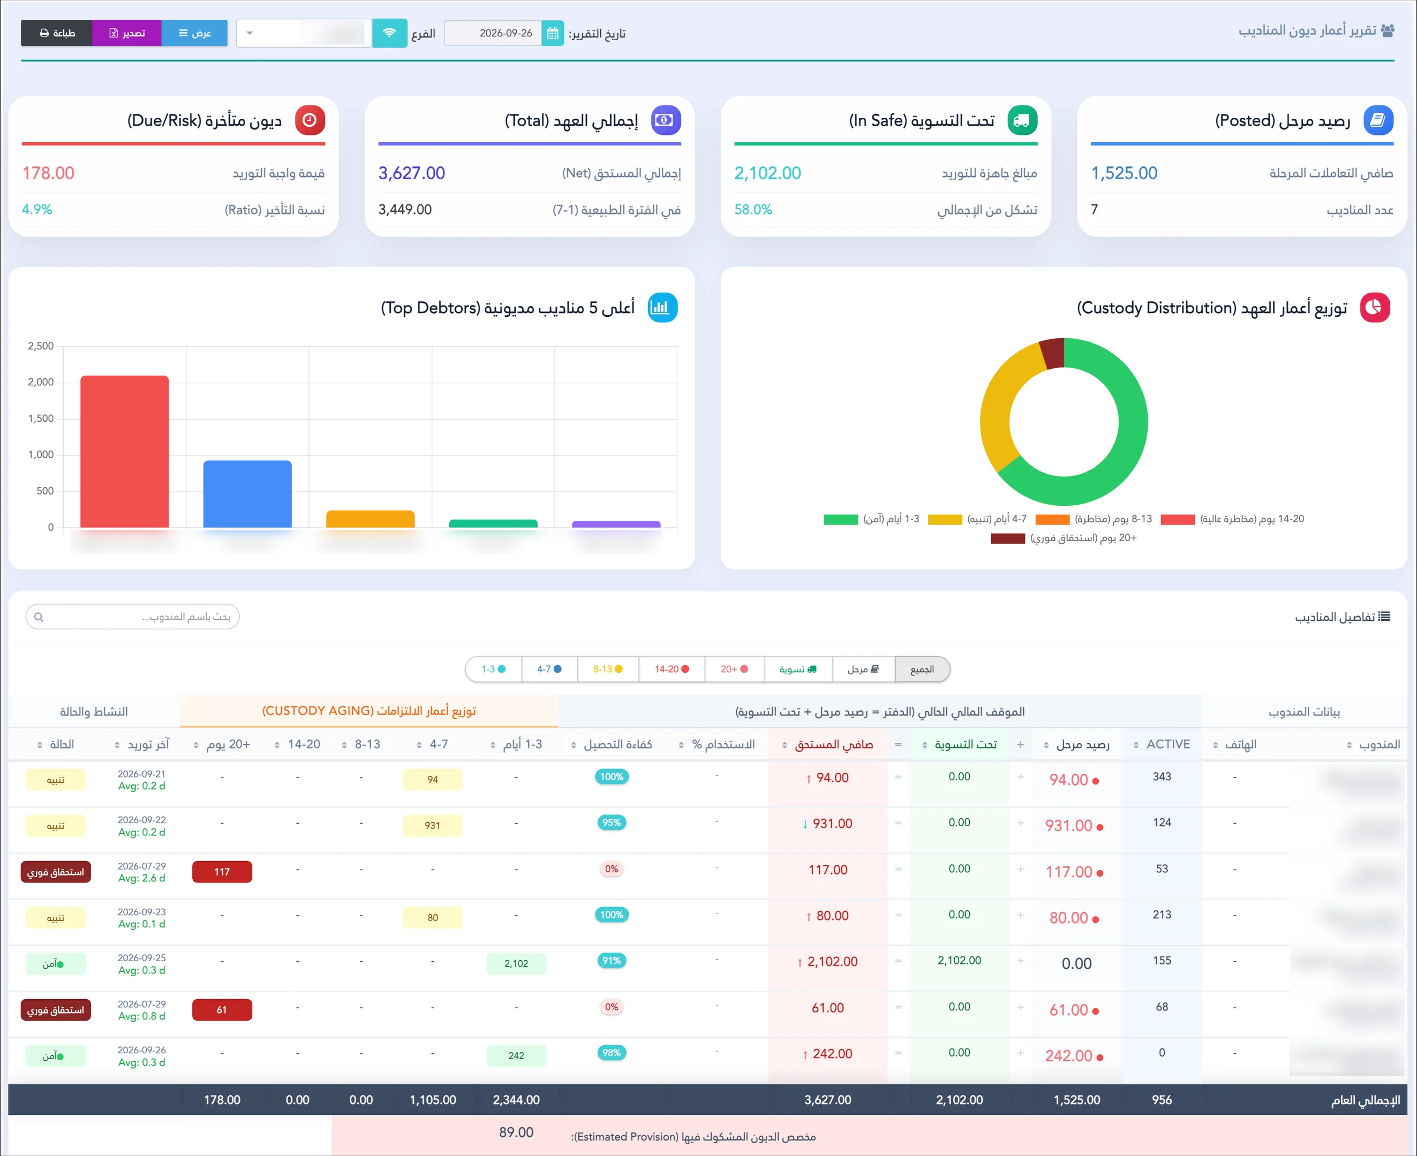This screenshot has height=1156, width=1417.
Task: Toggle the 14-20 aging filter
Action: point(672,669)
